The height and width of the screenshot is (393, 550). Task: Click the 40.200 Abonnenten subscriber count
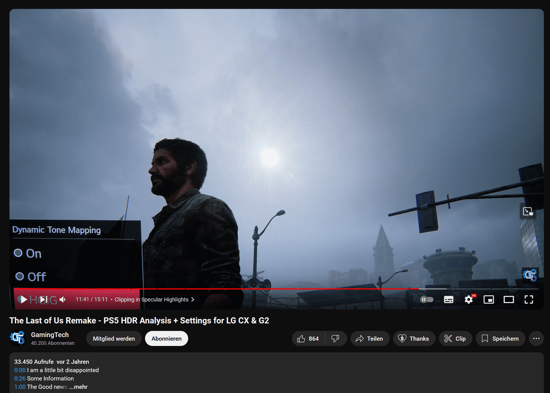(x=53, y=343)
